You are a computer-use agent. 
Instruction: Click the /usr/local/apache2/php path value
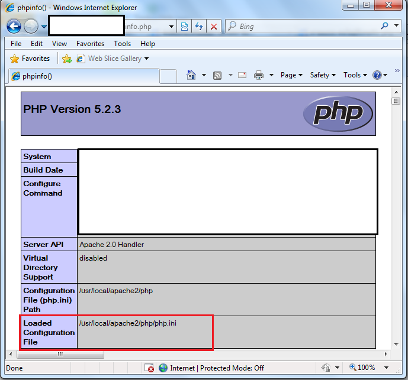tap(116, 291)
